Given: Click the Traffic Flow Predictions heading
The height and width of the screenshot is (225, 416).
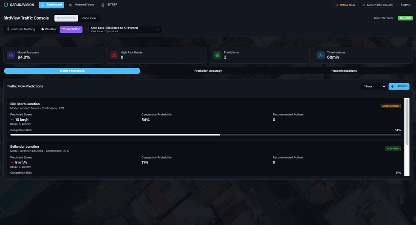Looking at the screenshot, I should coord(25,87).
